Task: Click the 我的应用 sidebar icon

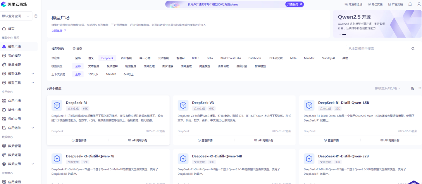Action: click(4, 119)
